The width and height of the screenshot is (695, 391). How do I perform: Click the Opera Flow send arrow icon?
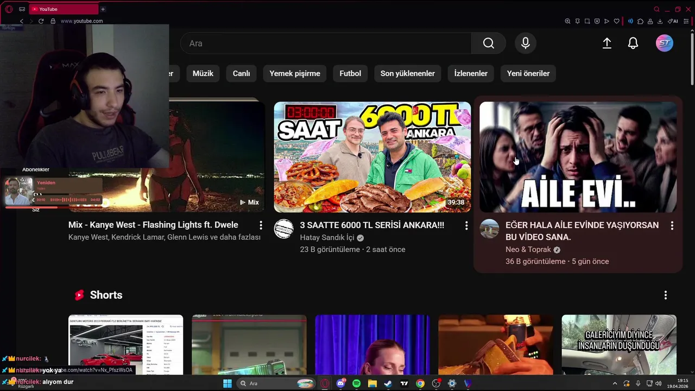(x=606, y=21)
